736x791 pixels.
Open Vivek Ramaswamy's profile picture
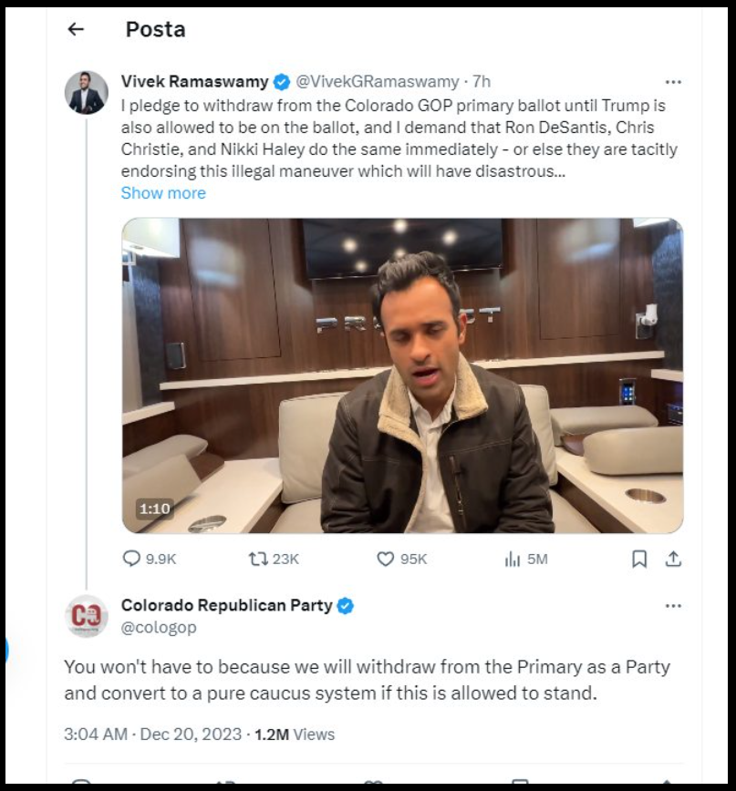87,92
